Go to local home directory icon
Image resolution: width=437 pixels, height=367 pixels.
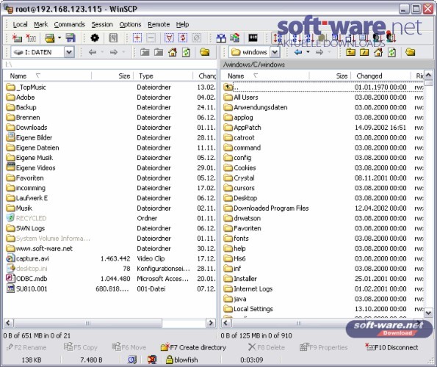(173, 52)
